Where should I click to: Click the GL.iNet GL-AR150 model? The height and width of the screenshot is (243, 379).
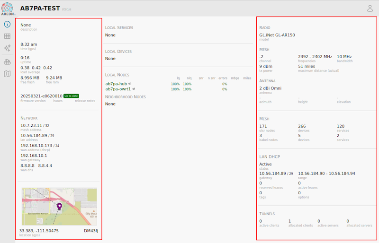[x=277, y=35]
